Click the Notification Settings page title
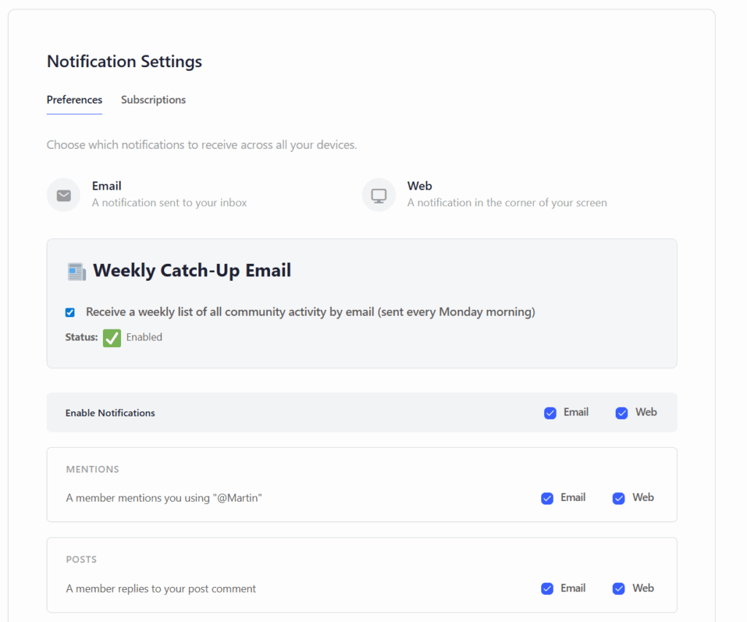The height and width of the screenshot is (622, 747). [x=124, y=61]
